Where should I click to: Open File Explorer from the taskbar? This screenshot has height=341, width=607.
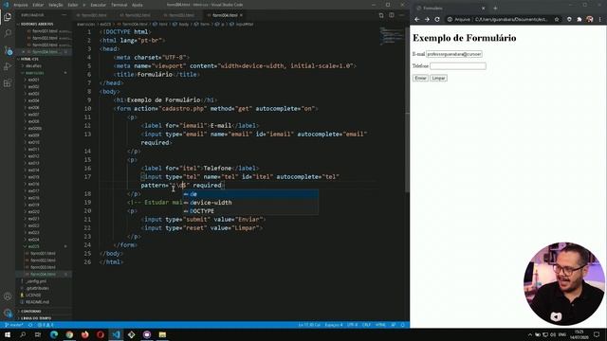(x=162, y=334)
